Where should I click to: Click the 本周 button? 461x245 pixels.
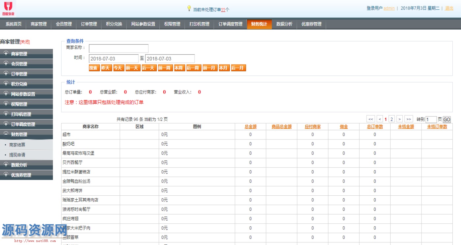(179, 68)
